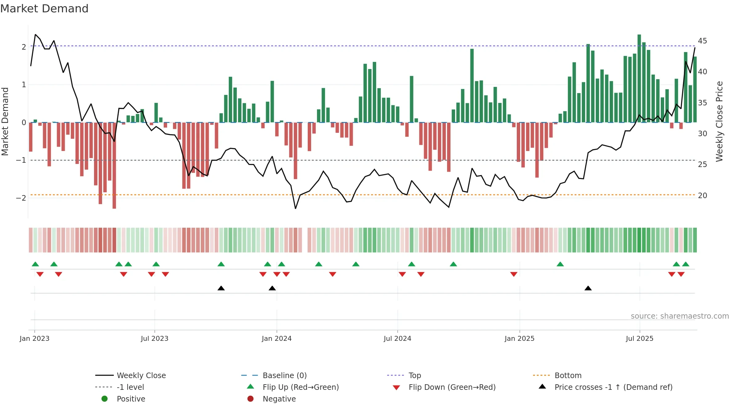Viewport: 740px width, 416px height.
Task: Click the green flip-up marker between Jan and Jul 2025
Action: click(560, 264)
